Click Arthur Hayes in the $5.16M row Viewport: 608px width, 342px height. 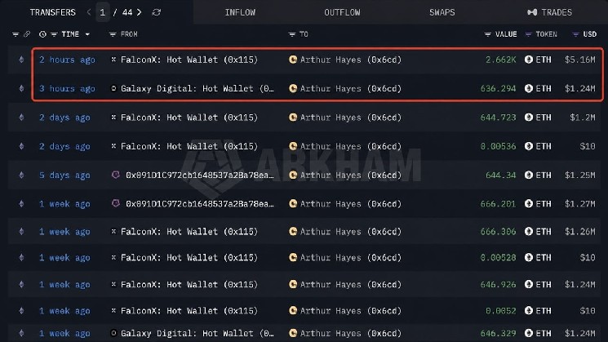[x=351, y=60]
